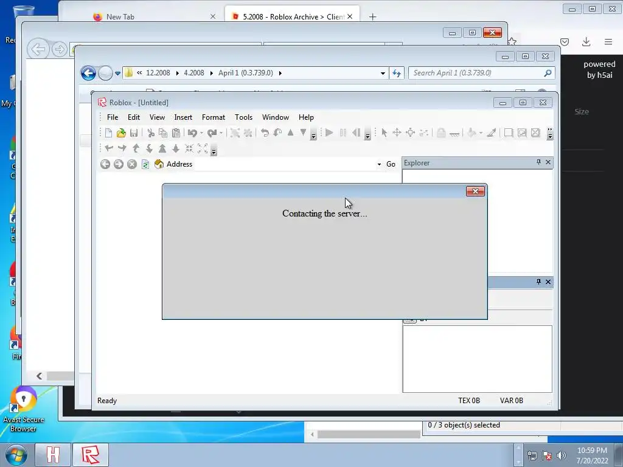Open the Undo history dropdown arrow

201,133
